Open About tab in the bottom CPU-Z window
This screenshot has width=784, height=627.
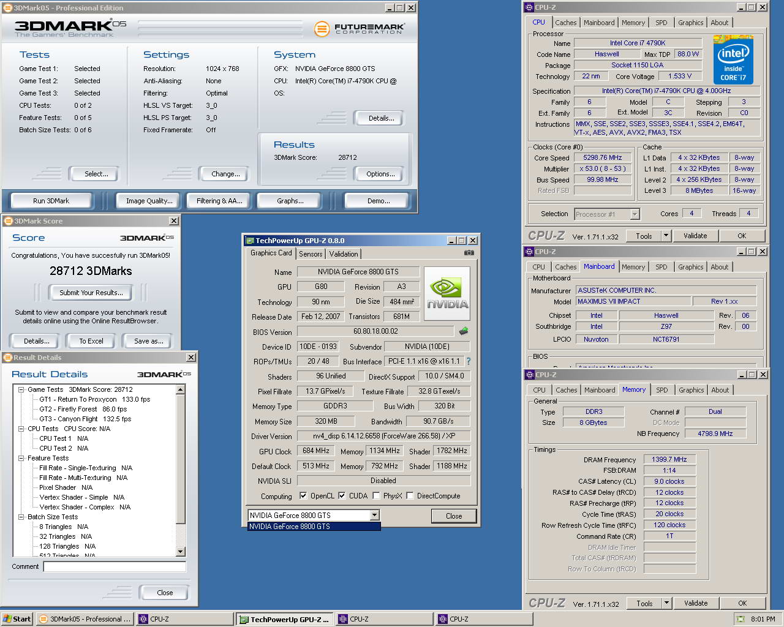(720, 390)
